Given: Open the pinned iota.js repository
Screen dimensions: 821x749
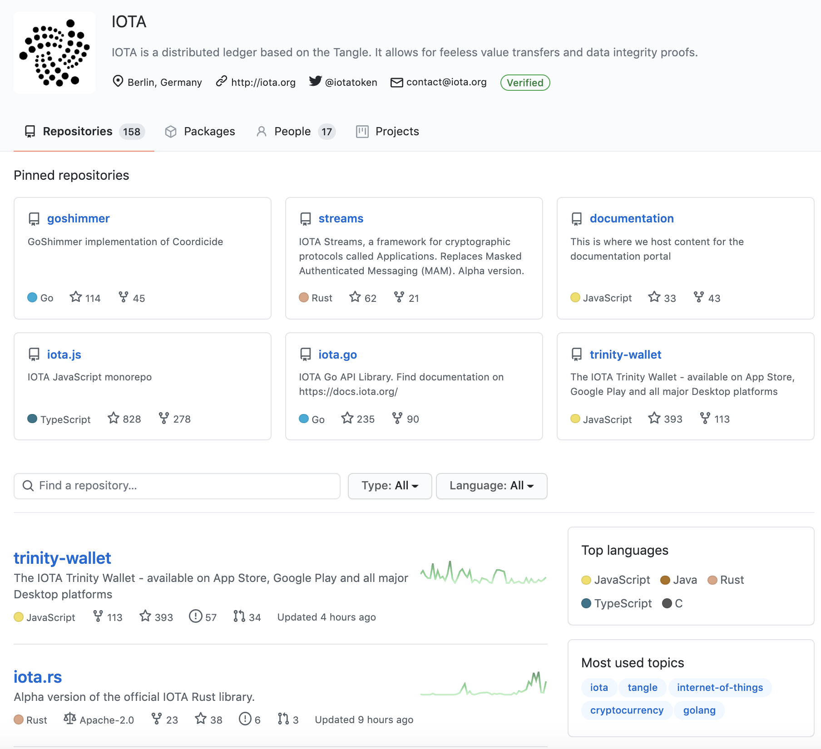Looking at the screenshot, I should point(64,355).
